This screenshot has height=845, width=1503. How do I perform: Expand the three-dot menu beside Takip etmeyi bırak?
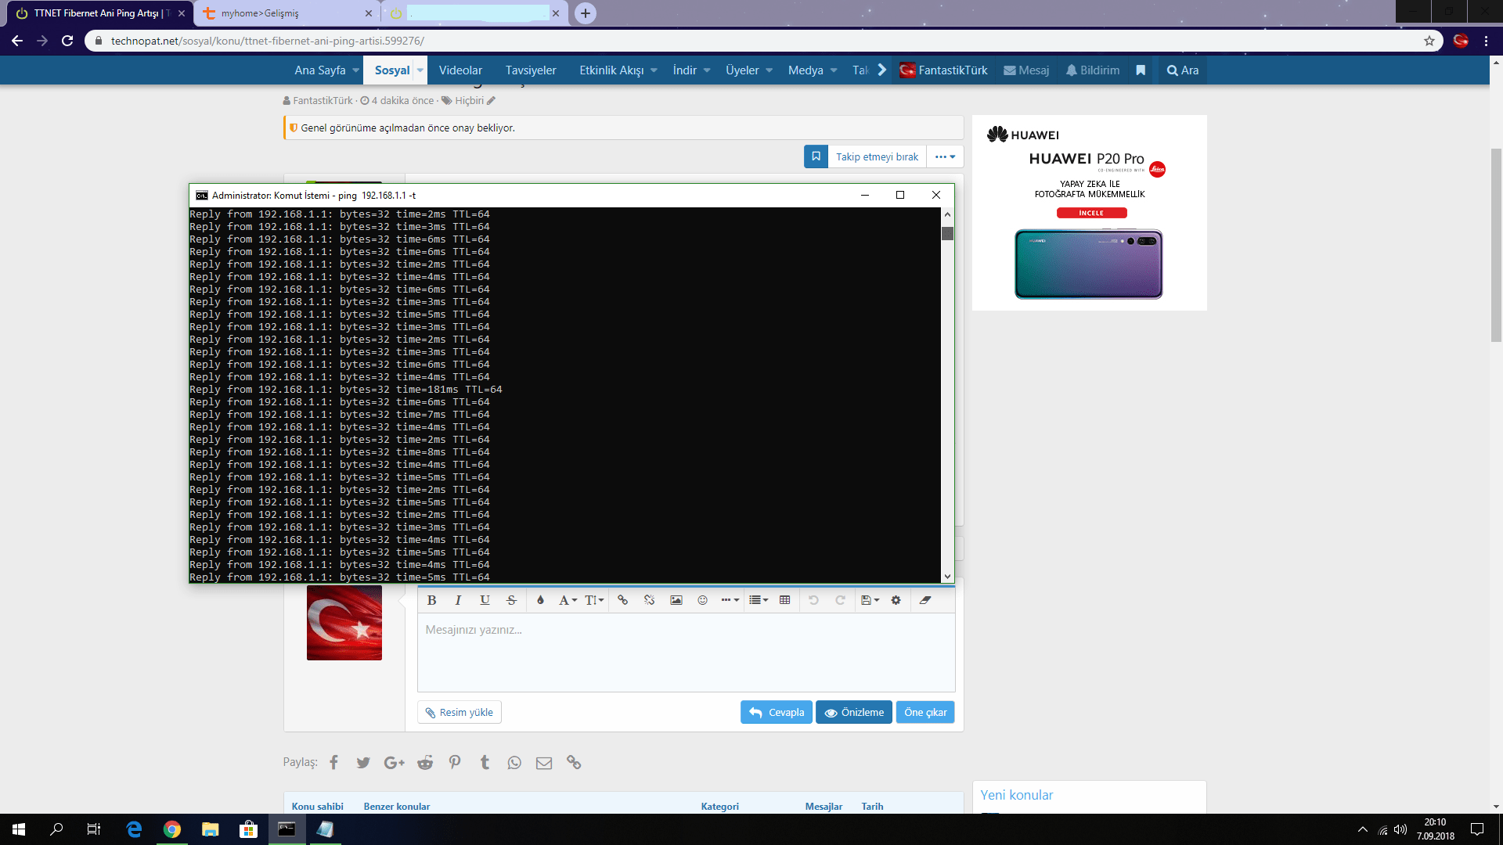(945, 156)
